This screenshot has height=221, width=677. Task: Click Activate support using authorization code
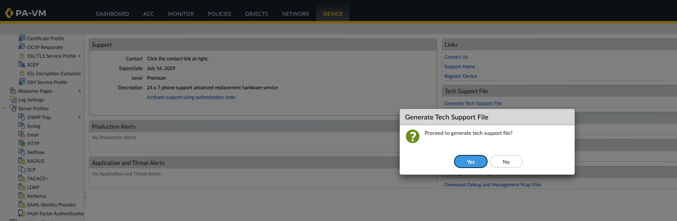click(191, 97)
